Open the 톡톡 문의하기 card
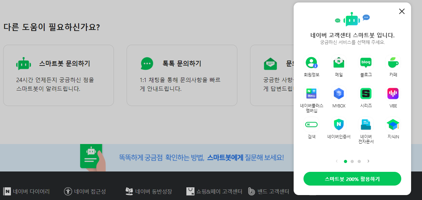This screenshot has height=200, width=422. pyautogui.click(x=182, y=75)
